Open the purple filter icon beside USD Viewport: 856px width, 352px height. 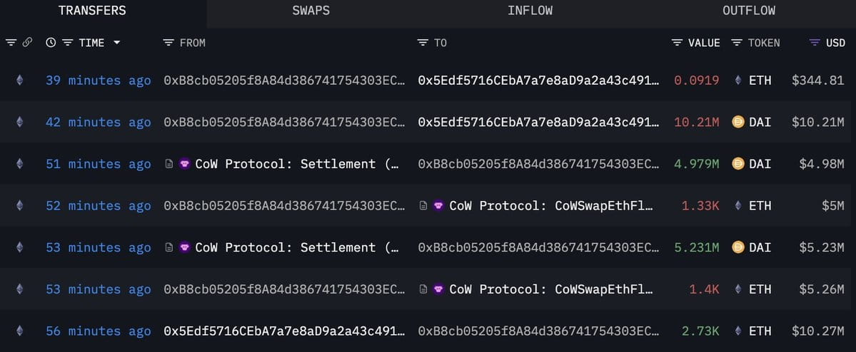(815, 43)
